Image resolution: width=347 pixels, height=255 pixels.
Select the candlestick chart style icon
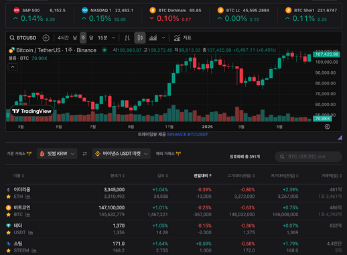point(140,38)
